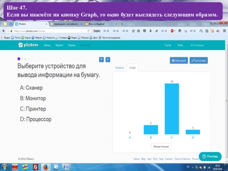This screenshot has height=171, width=228.
Task: Open Library in Plickers menu
Action: point(47,45)
